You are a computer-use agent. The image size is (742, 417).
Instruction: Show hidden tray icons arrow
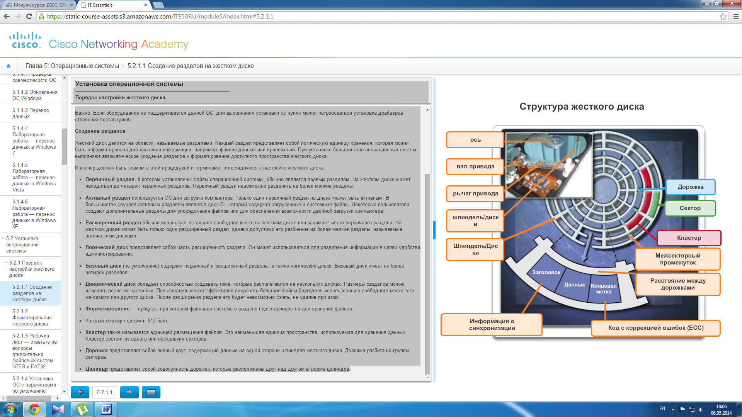(x=673, y=410)
